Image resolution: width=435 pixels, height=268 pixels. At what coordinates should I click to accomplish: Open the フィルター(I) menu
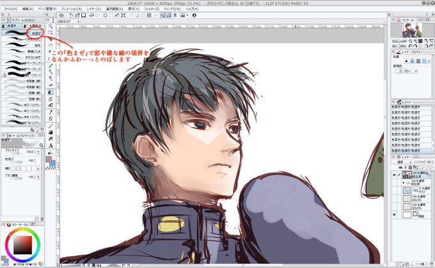click(152, 9)
